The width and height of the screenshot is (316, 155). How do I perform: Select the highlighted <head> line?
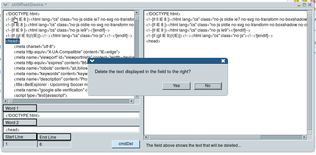pos(13,41)
